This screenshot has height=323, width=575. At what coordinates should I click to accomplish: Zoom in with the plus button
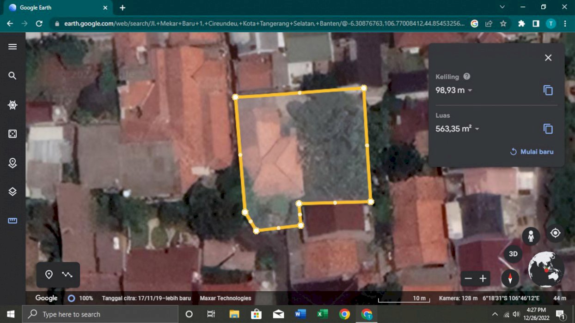(483, 278)
